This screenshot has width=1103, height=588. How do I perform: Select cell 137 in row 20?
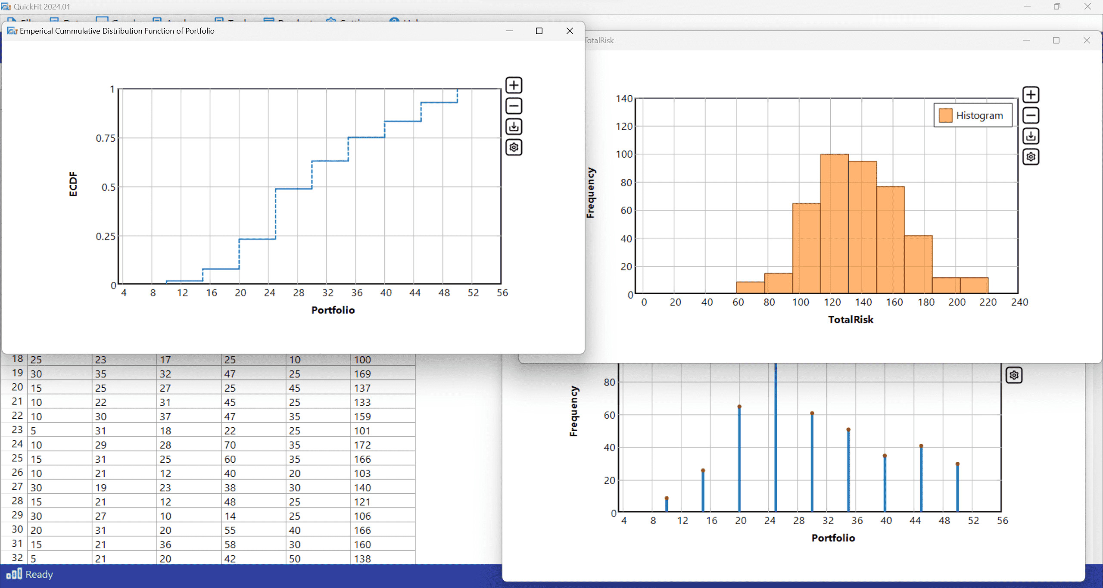pos(383,388)
